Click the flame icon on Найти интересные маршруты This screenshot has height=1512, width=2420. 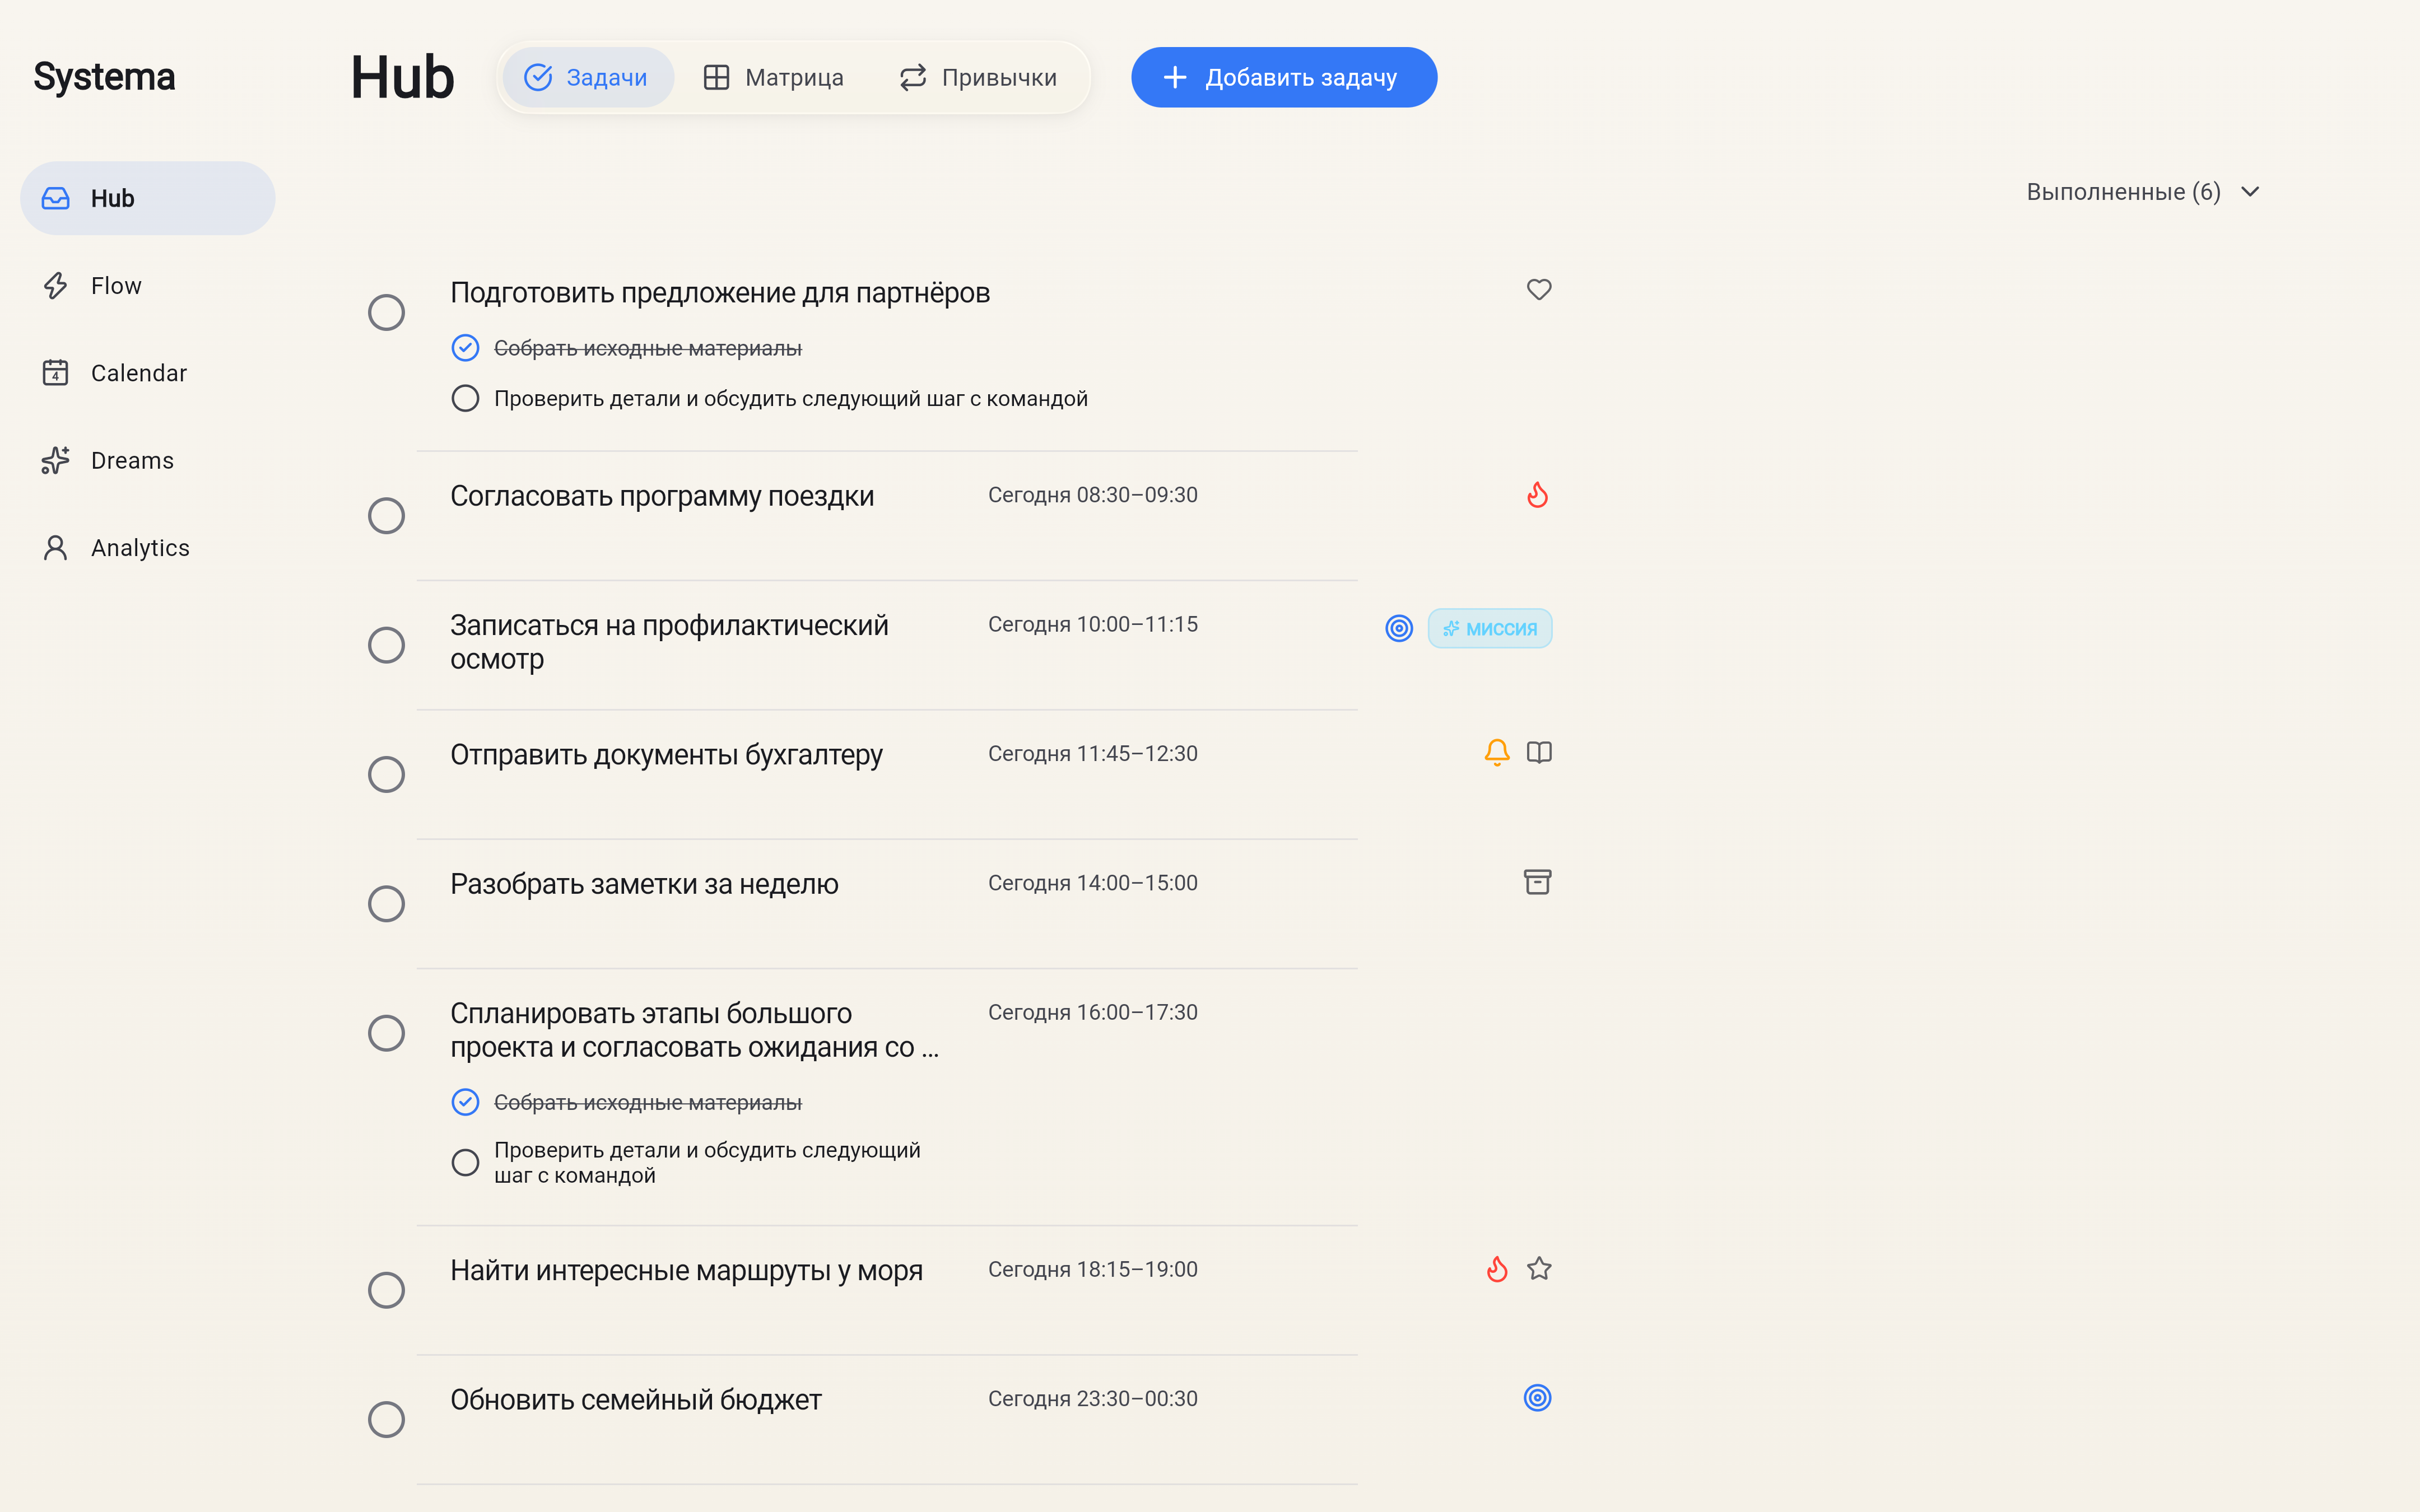pyautogui.click(x=1497, y=1269)
